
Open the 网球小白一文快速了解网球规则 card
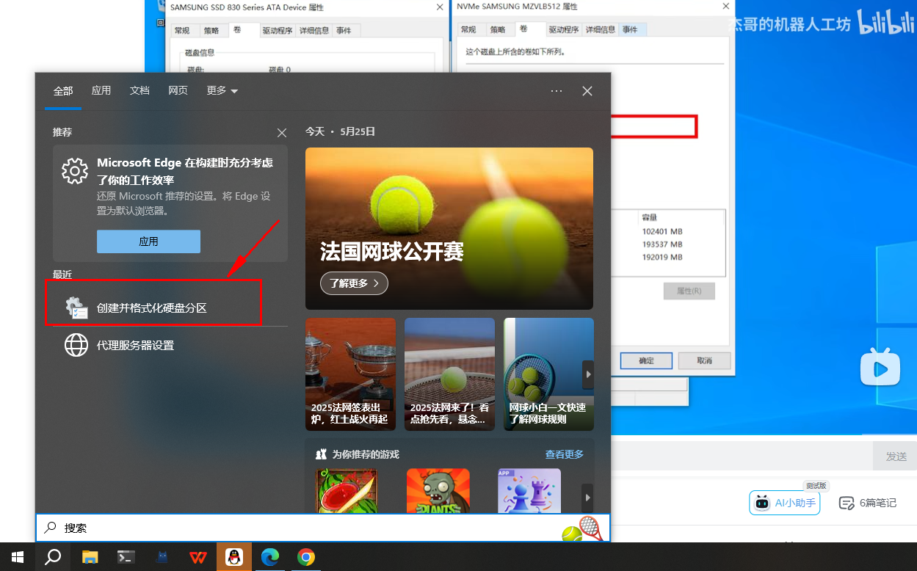point(548,374)
